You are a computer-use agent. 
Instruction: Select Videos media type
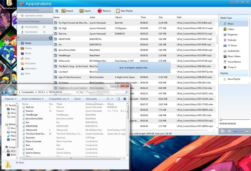[231, 29]
